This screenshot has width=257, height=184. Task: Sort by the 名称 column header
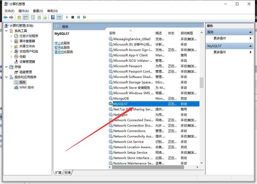click(x=131, y=33)
